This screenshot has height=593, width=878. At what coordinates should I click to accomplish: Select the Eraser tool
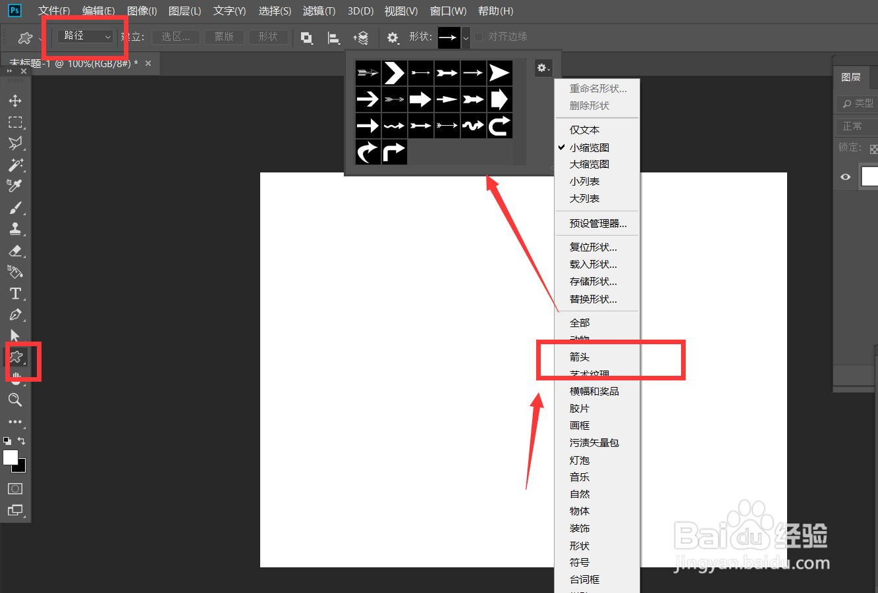coord(16,251)
